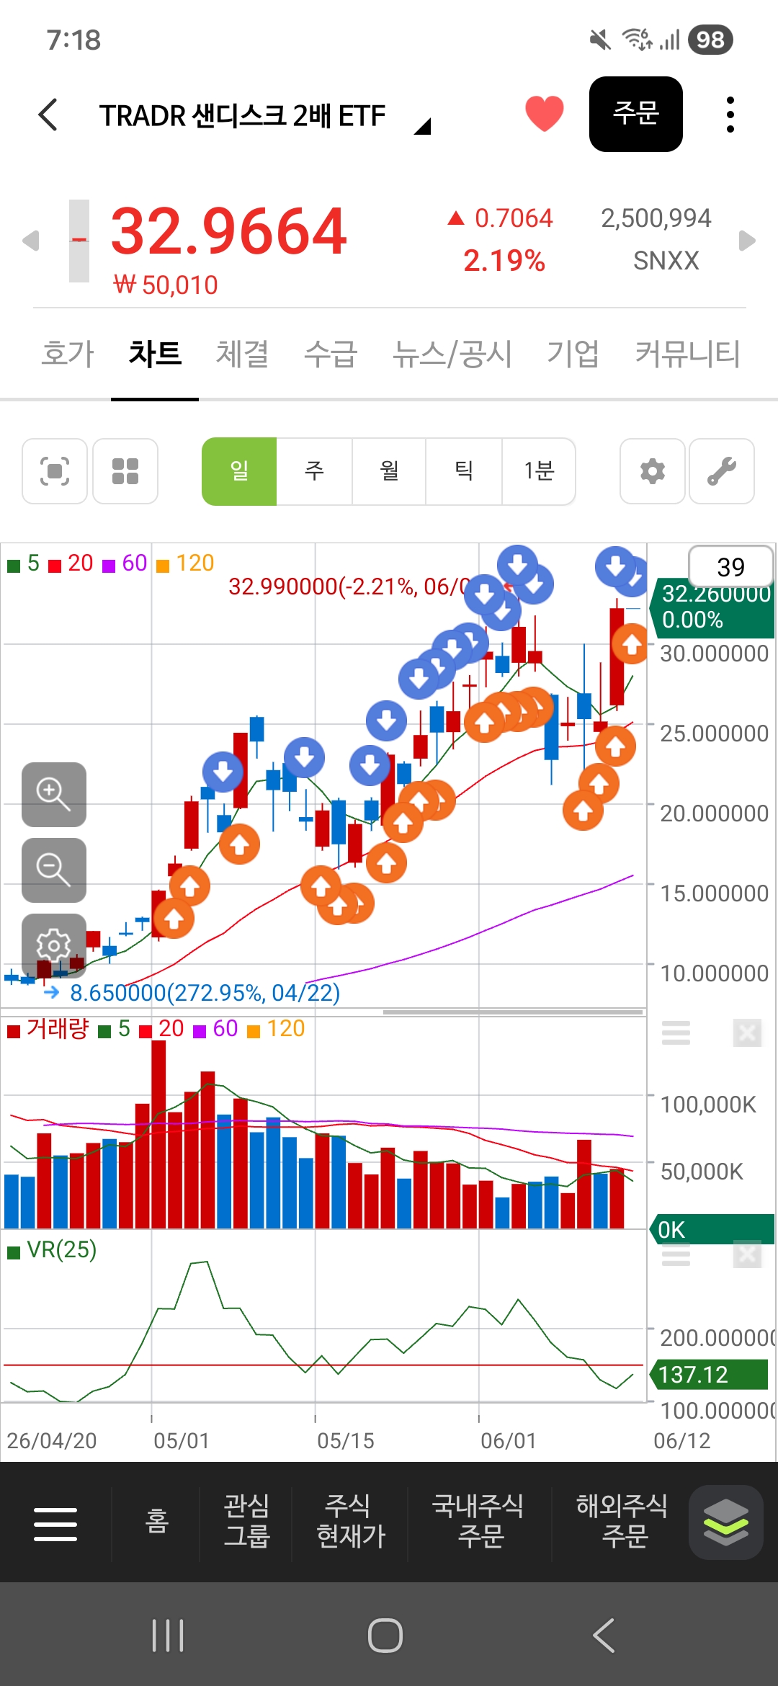Viewport: 778px width, 1686px height.
Task: Zoom in with the magnifier plus button
Action: click(54, 795)
